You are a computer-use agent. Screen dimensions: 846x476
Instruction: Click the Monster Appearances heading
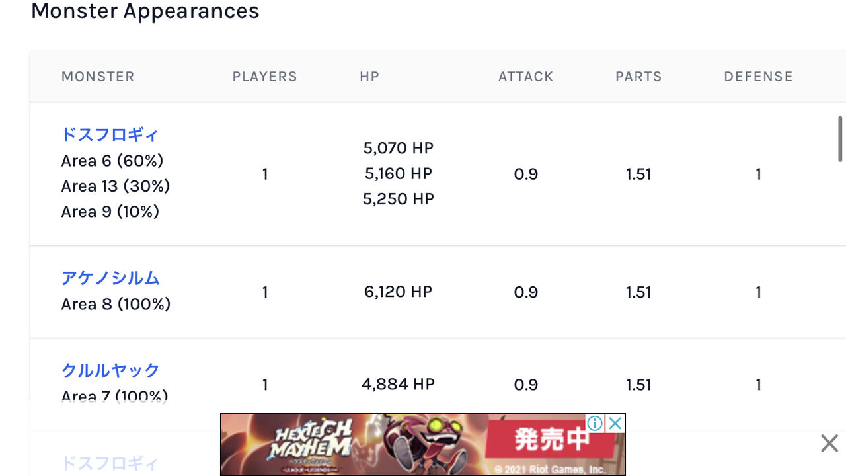[145, 11]
